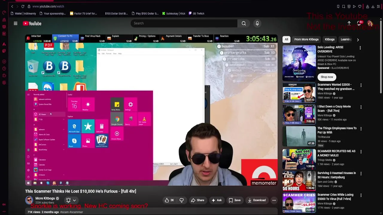Open the browser downloads icon
Viewport: 383px width, 215px height.
[x=373, y=6]
